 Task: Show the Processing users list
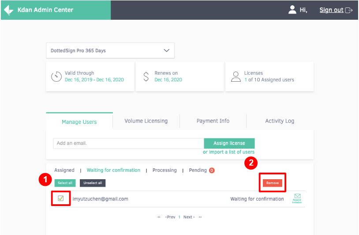click(165, 170)
